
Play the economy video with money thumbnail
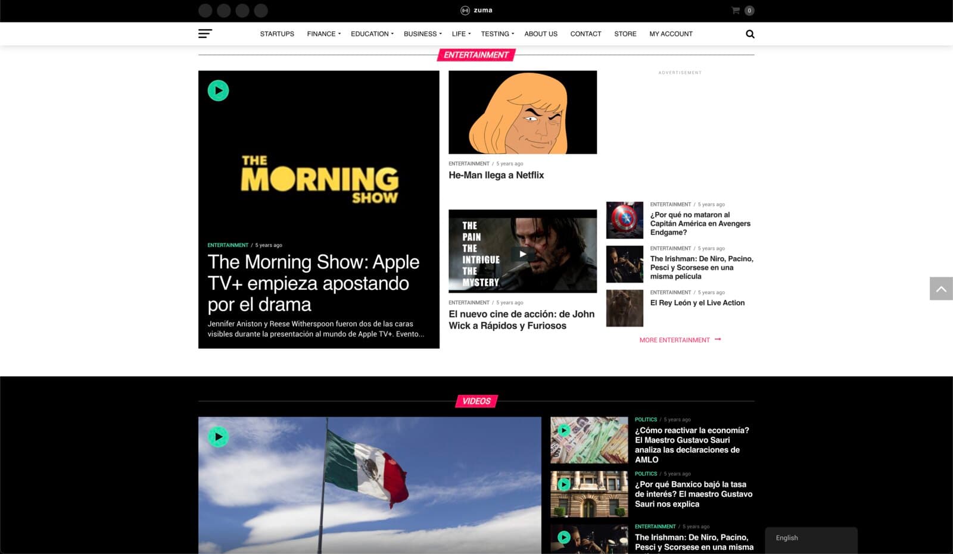point(563,430)
